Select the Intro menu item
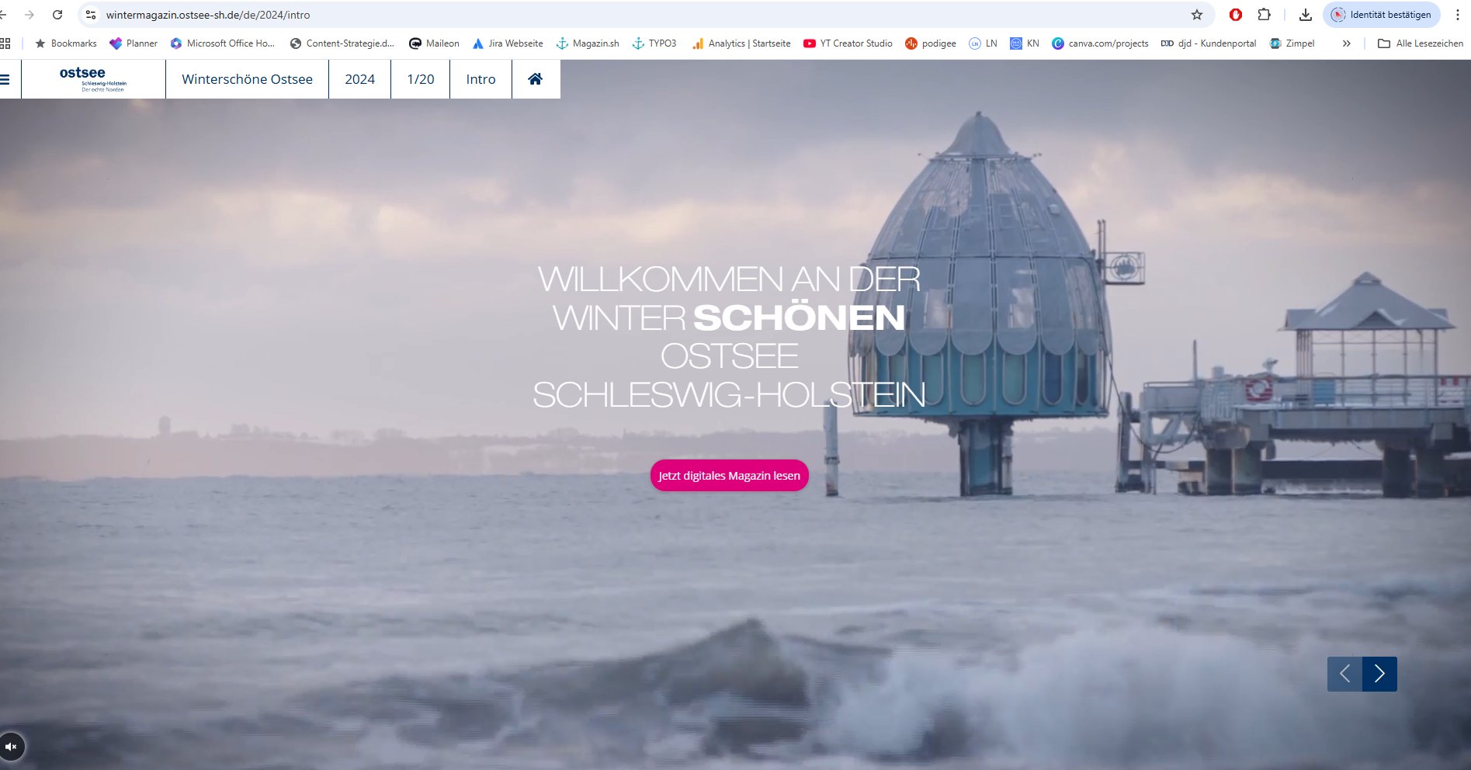 [481, 78]
